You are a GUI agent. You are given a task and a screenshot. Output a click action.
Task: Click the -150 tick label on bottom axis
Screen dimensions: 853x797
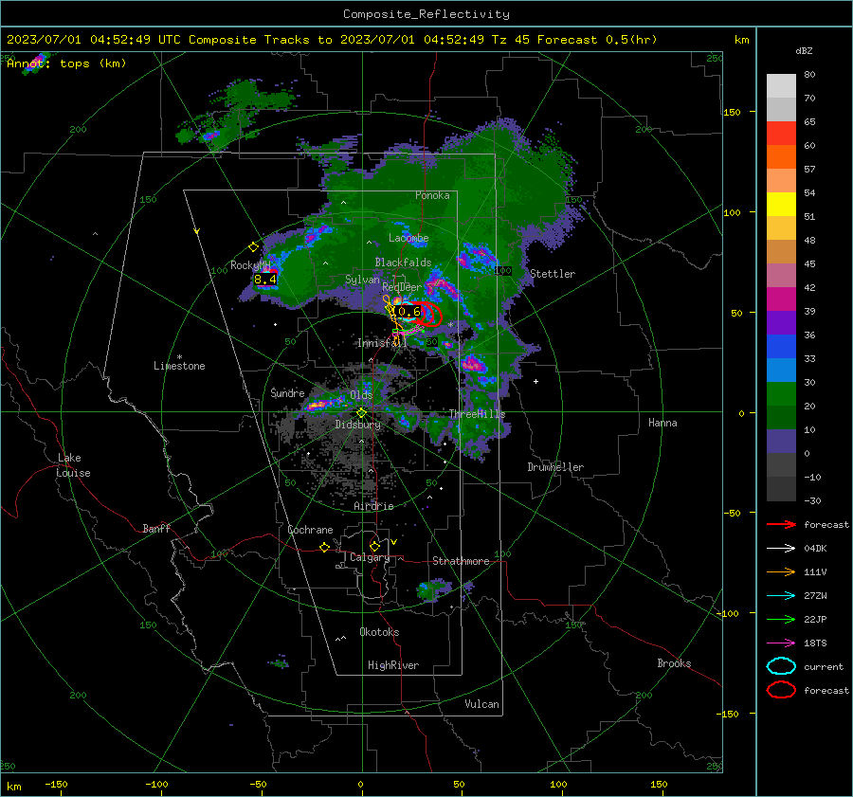[x=56, y=784]
